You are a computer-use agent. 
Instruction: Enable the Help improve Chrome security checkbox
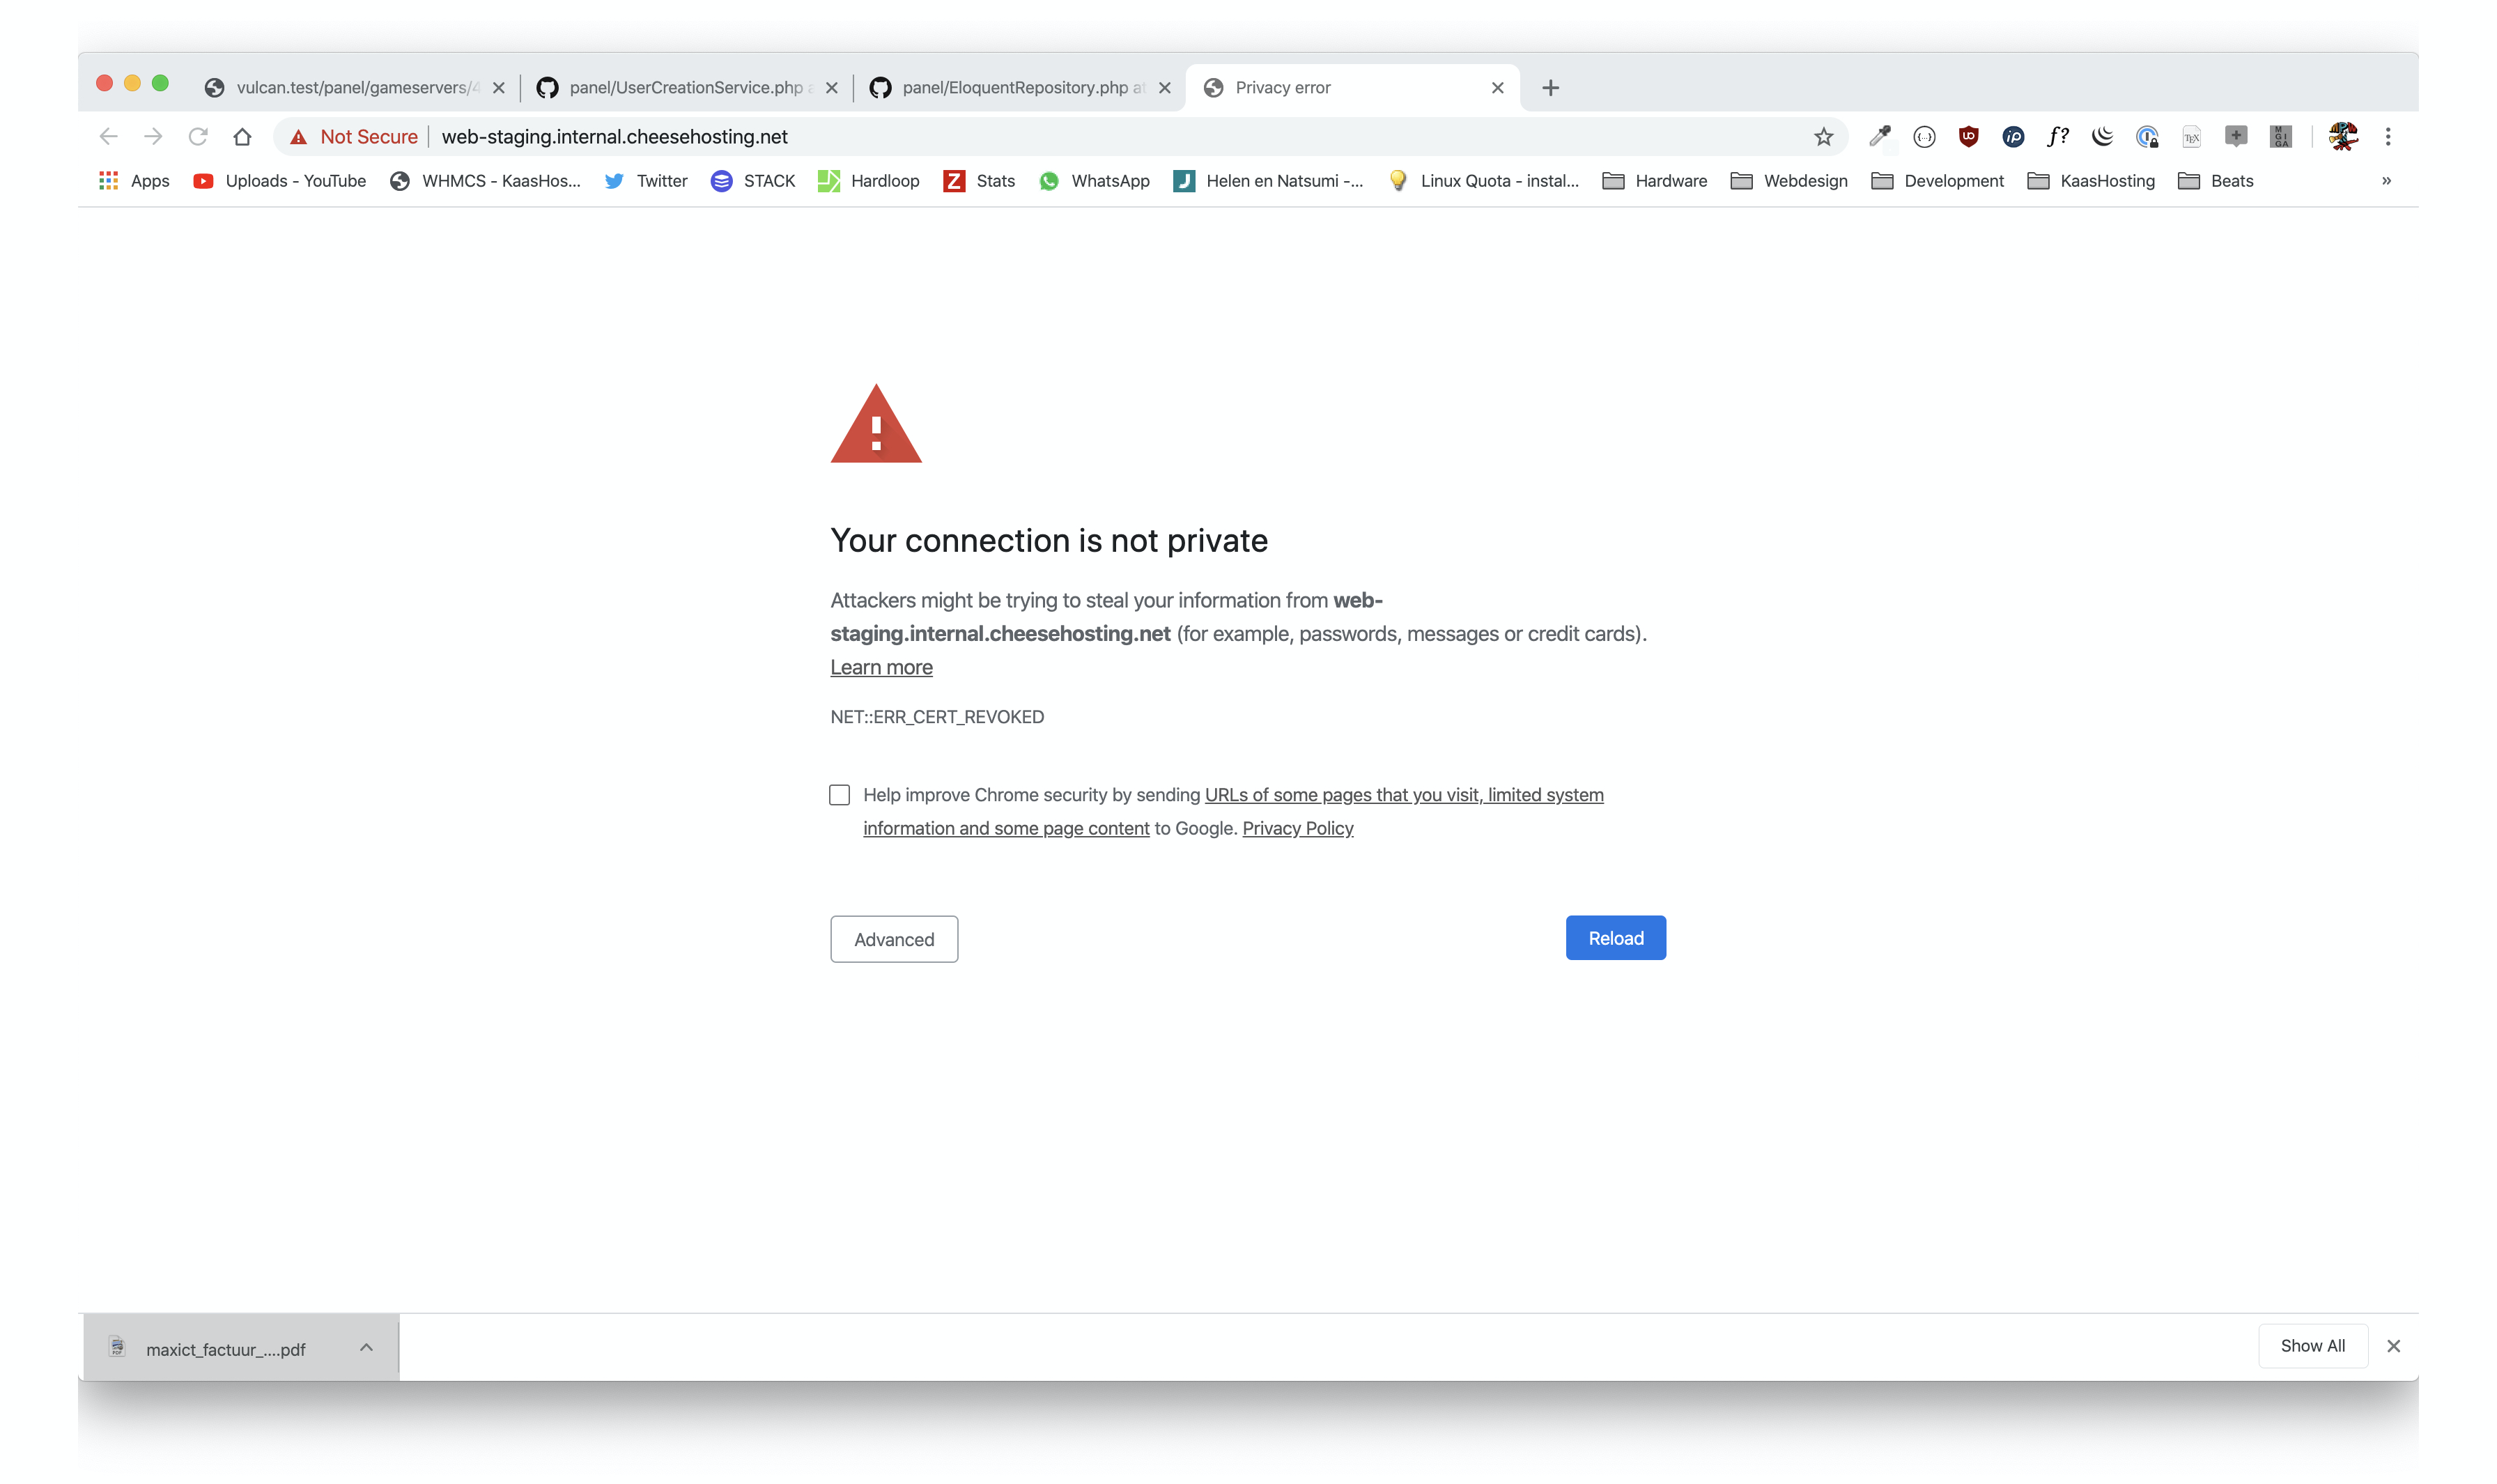pos(839,795)
